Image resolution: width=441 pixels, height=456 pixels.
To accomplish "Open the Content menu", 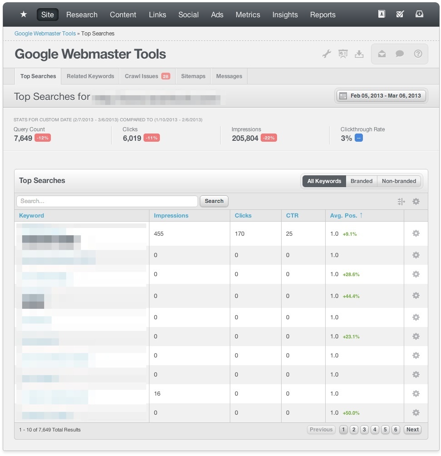I will point(123,15).
